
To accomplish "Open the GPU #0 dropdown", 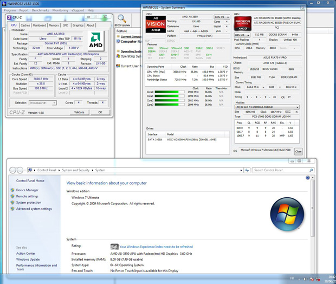I will click(242, 35).
